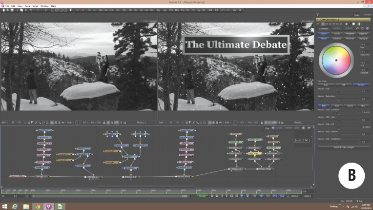The image size is (373, 210).
Task: Click the color channel icon in right viewer toolbar
Action: tap(235, 123)
